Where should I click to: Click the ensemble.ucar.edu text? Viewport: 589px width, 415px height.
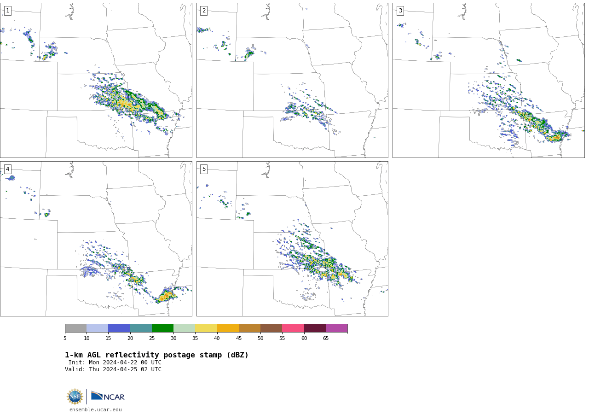click(x=96, y=409)
